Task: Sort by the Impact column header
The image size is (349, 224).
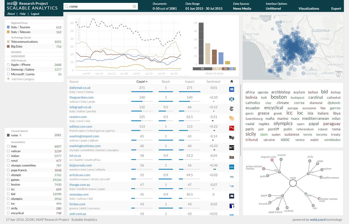Action: point(190,82)
